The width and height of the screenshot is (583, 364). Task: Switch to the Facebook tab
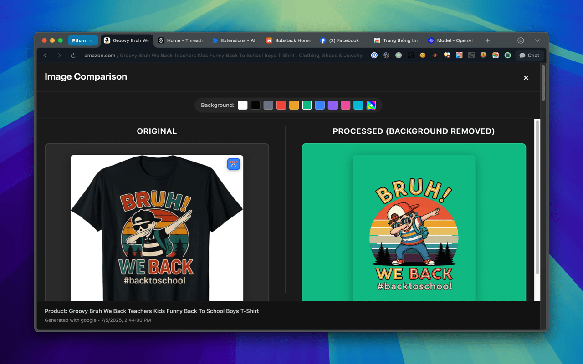(x=340, y=40)
